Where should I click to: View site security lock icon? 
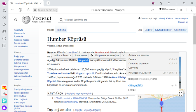[35, 10]
